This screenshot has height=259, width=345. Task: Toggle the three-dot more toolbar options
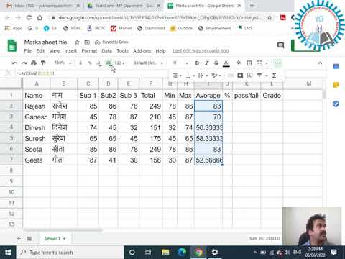277,63
